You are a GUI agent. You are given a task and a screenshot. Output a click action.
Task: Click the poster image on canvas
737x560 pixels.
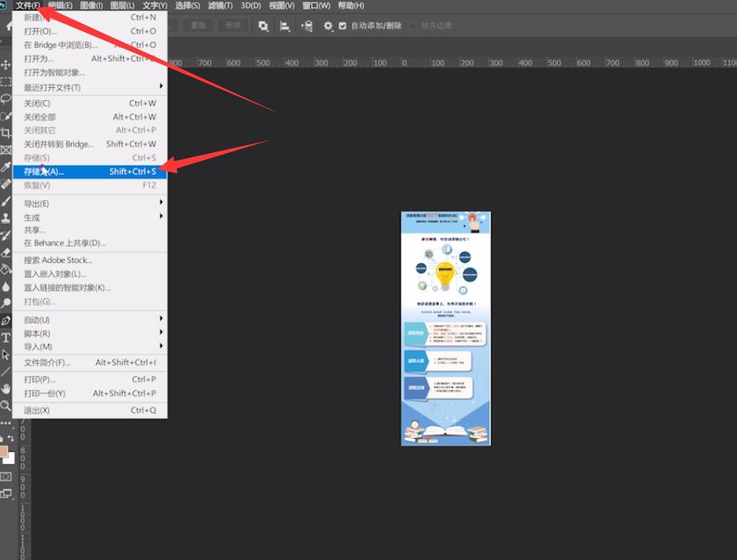445,328
